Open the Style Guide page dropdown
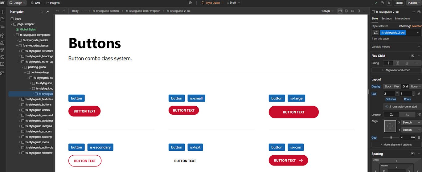The width and height of the screenshot is (422, 172). [212, 3]
